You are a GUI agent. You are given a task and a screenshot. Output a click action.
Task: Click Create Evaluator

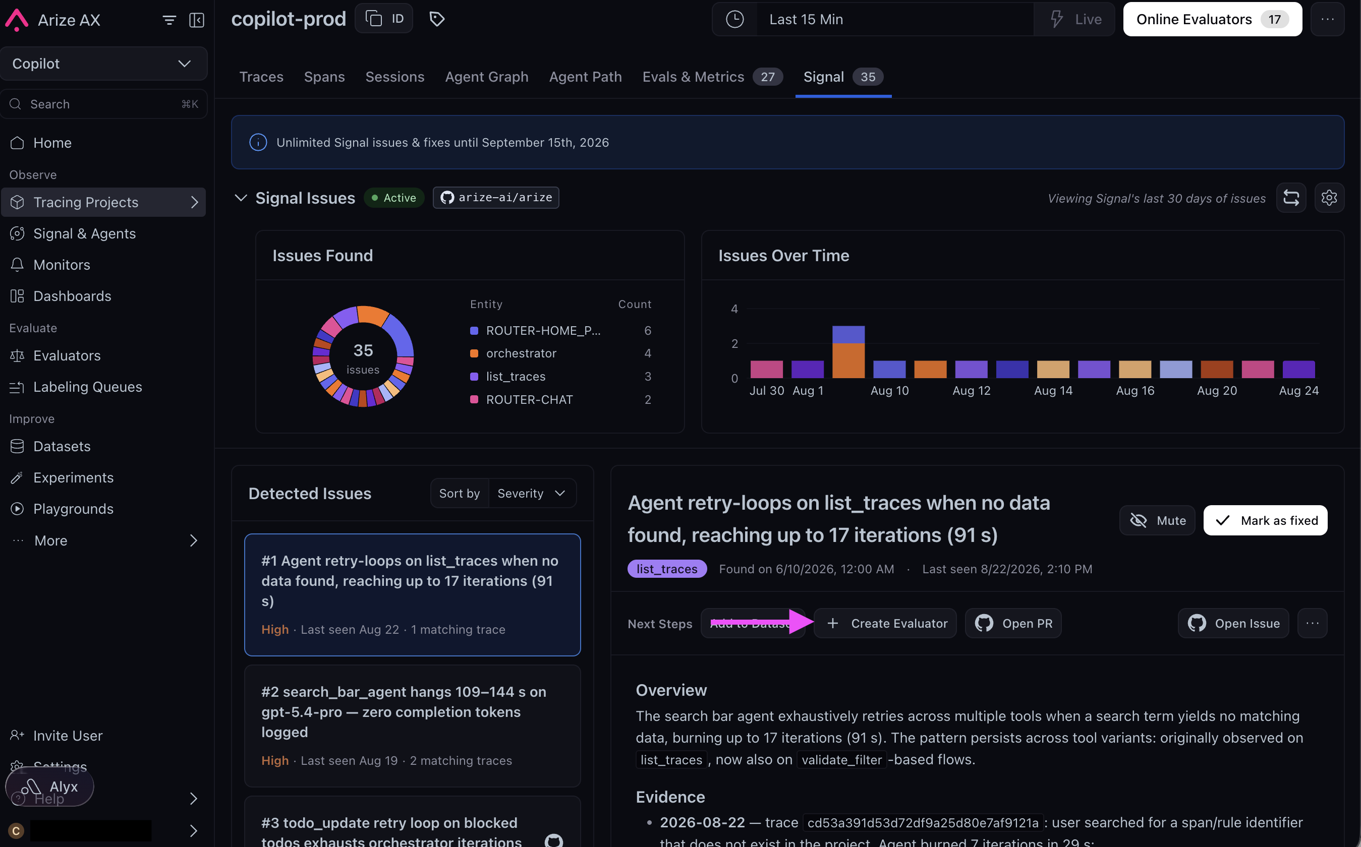[x=885, y=624]
